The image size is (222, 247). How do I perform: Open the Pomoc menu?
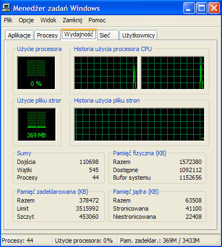point(97,20)
